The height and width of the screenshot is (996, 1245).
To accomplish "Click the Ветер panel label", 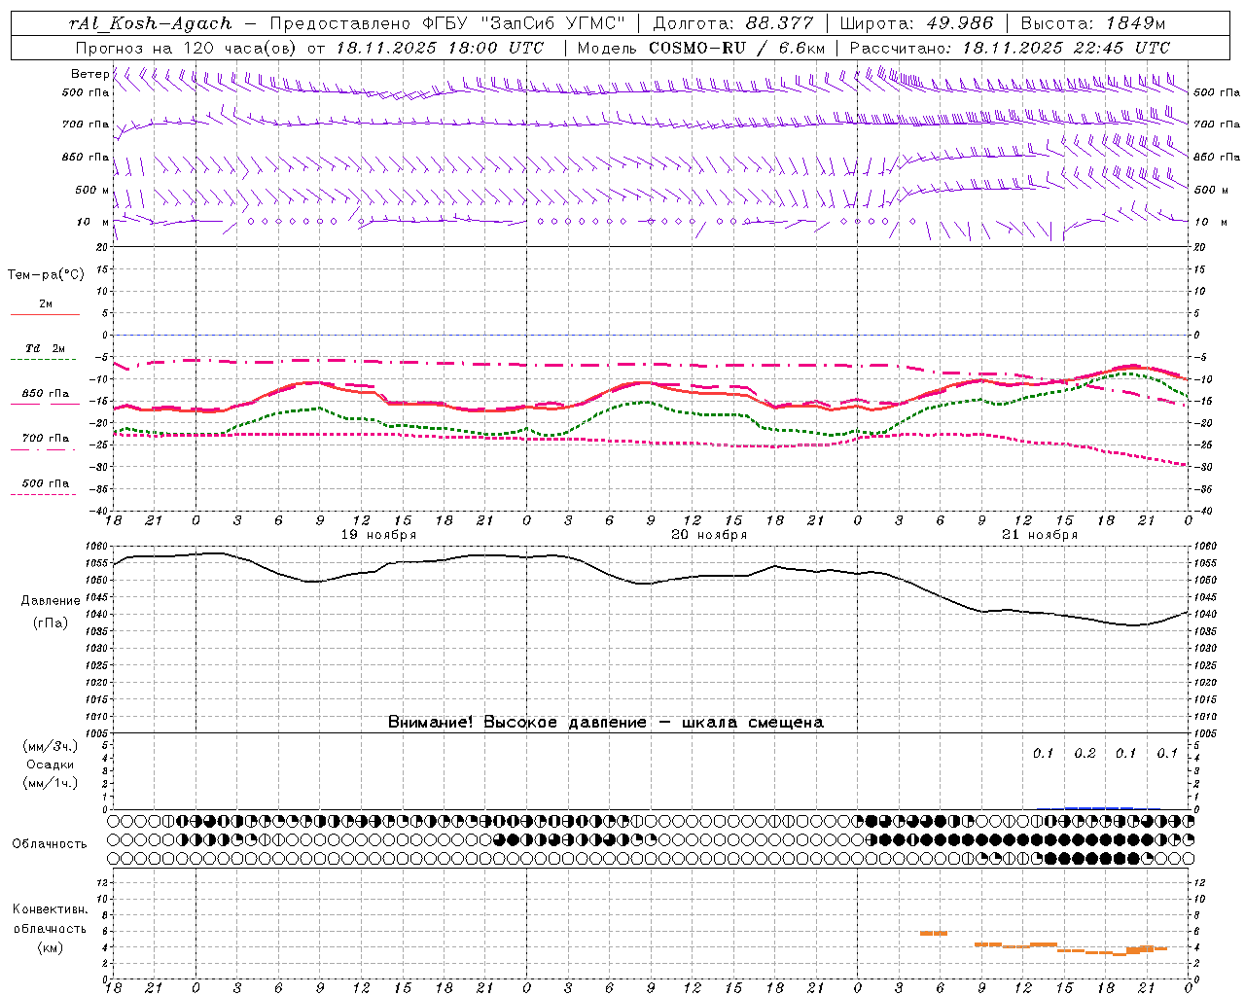I will coord(89,74).
